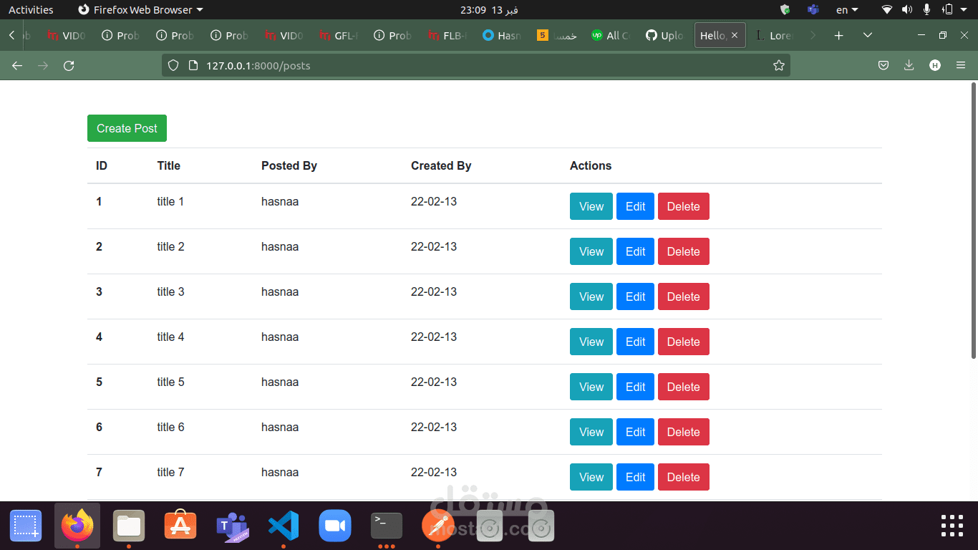The width and height of the screenshot is (978, 550).
Task: Open a new browser tab
Action: coord(839,35)
